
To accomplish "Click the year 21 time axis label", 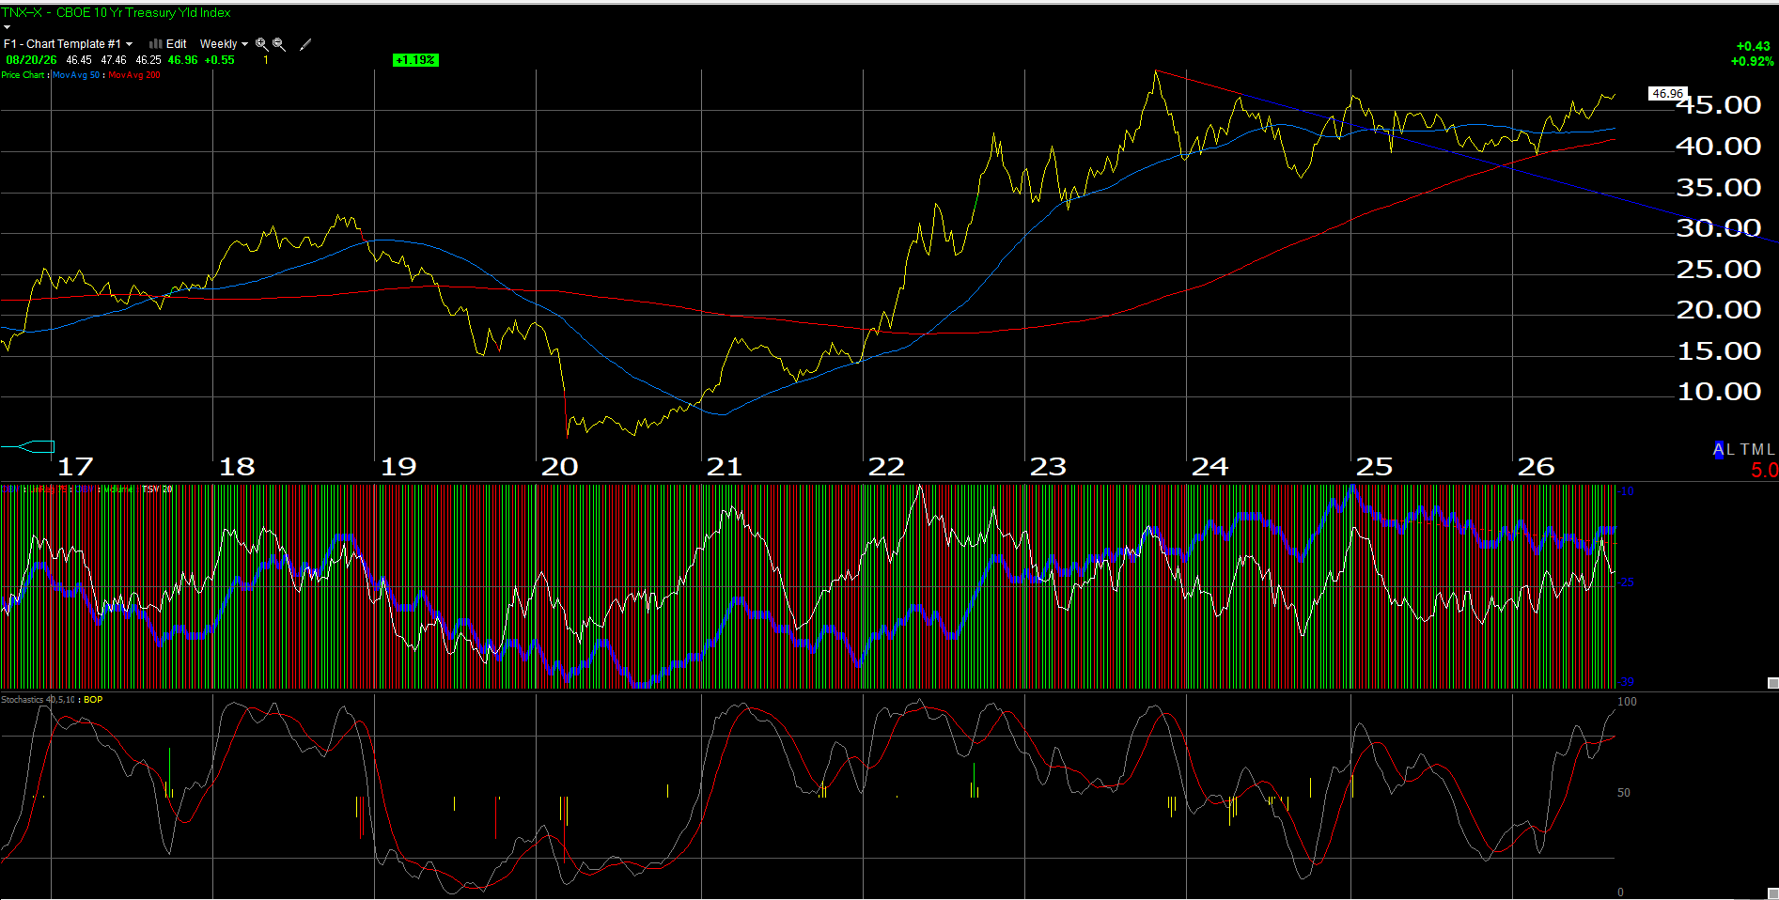I will [x=725, y=467].
